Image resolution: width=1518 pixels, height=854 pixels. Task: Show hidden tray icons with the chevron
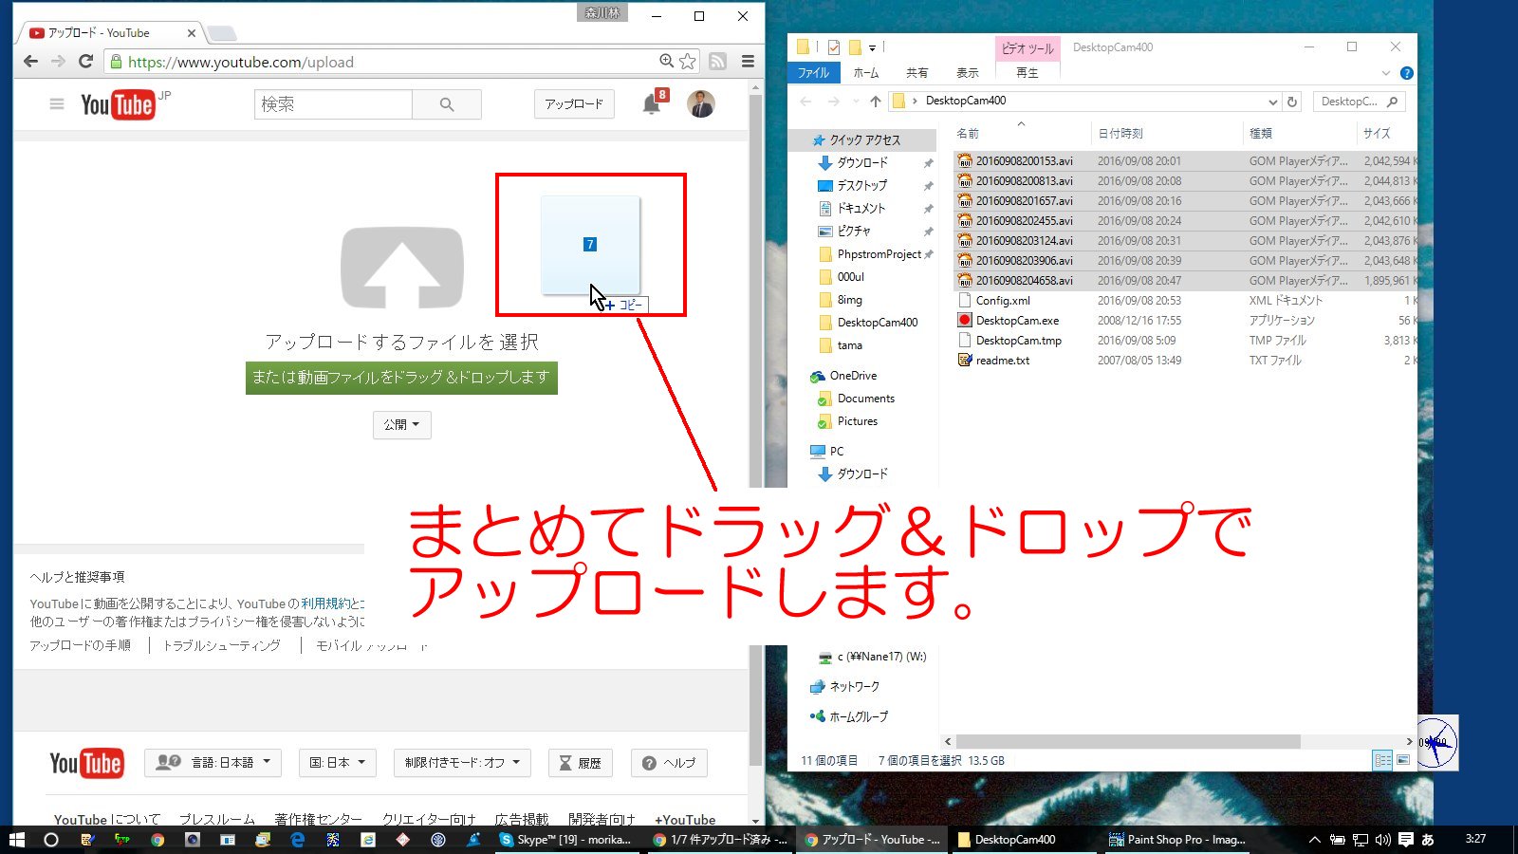tap(1314, 839)
